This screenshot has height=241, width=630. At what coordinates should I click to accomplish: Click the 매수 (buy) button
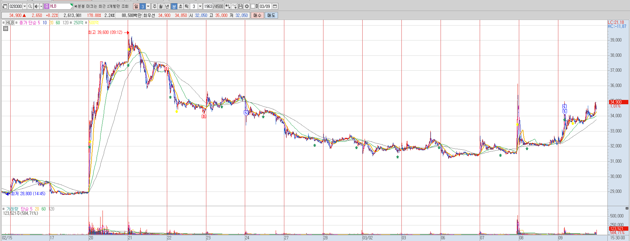click(257, 15)
